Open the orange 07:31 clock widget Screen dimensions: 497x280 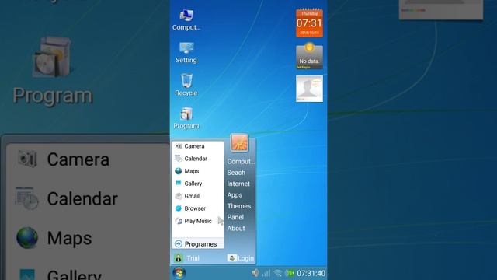[309, 23]
